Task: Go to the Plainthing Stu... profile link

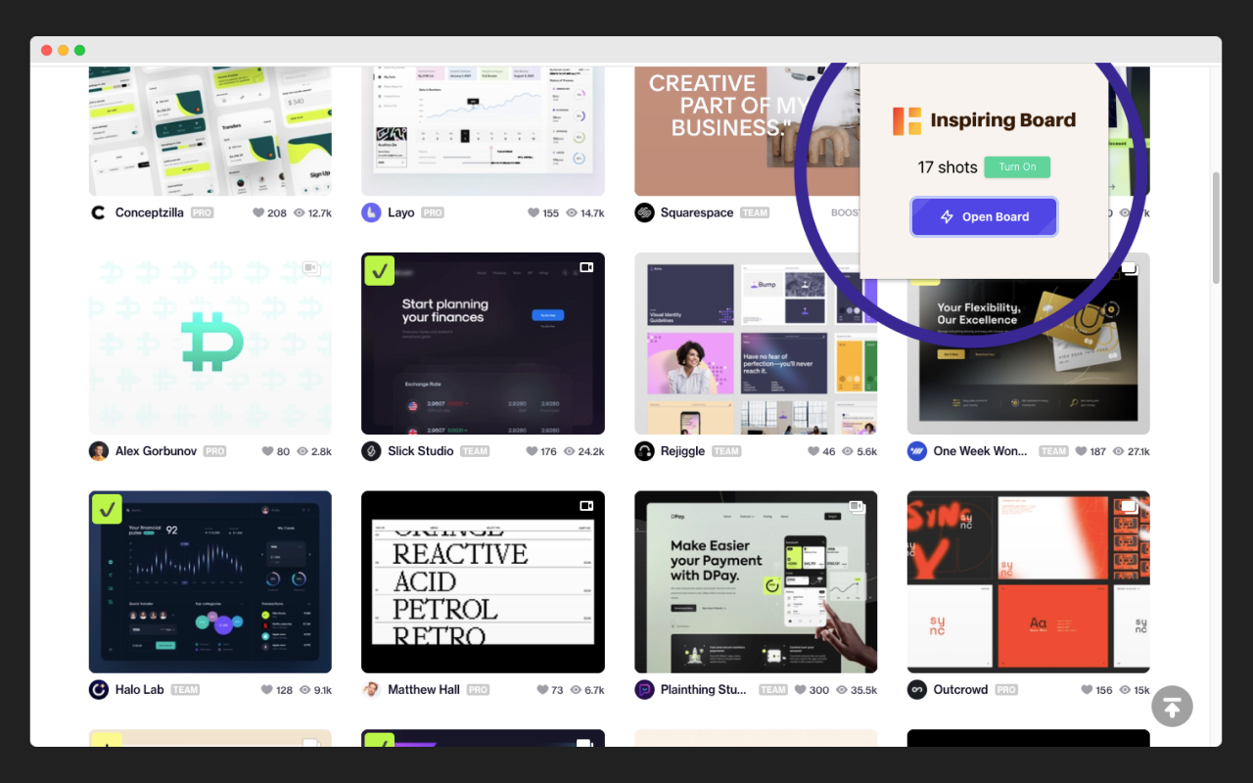Action: click(x=704, y=690)
